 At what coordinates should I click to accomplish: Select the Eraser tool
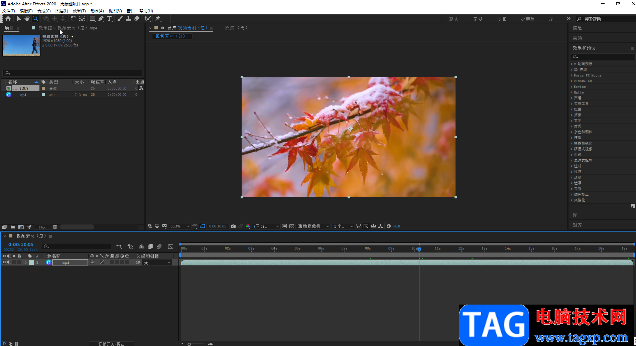[x=137, y=19]
